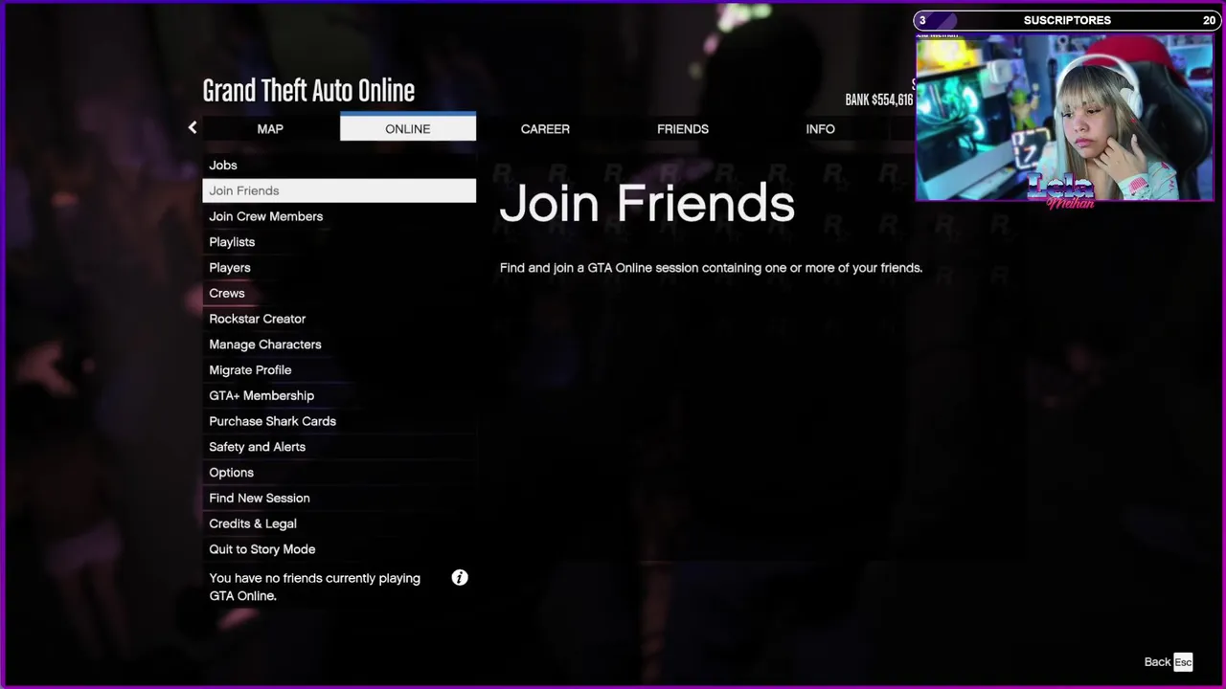Choose Join Crew Members
Screen dimensions: 1226x689
(x=339, y=216)
